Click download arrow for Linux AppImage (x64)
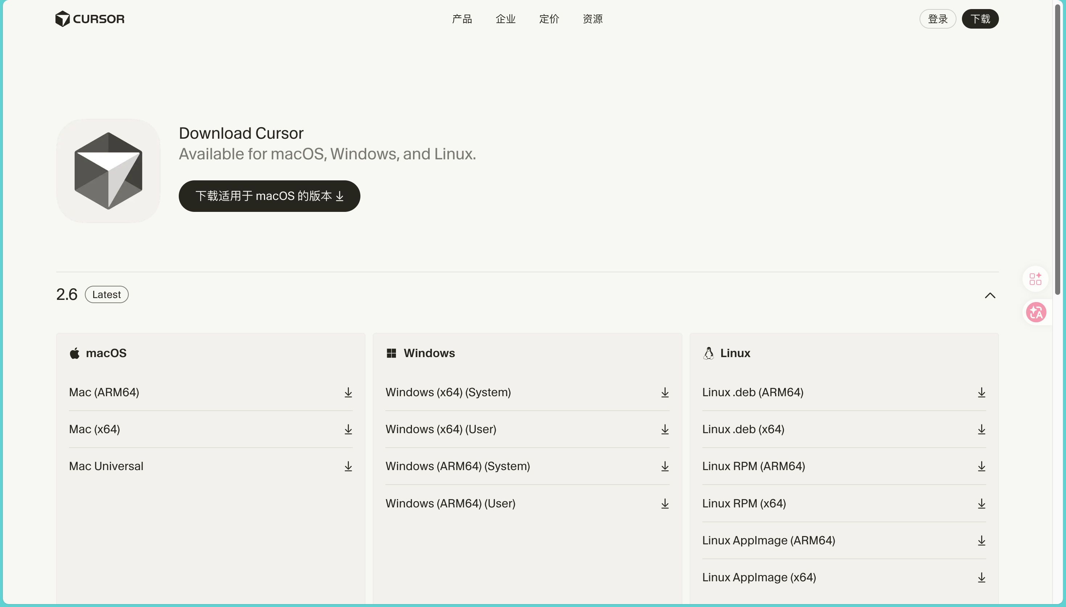 coord(981,577)
